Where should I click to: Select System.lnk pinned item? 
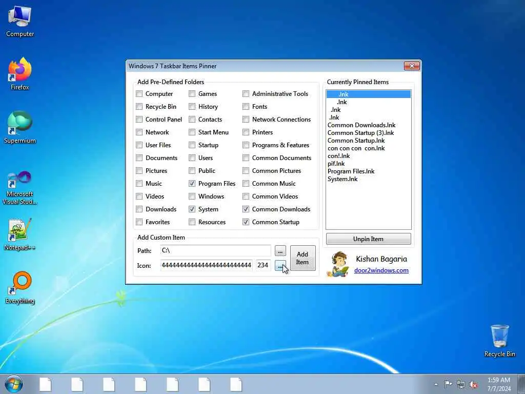click(x=368, y=179)
